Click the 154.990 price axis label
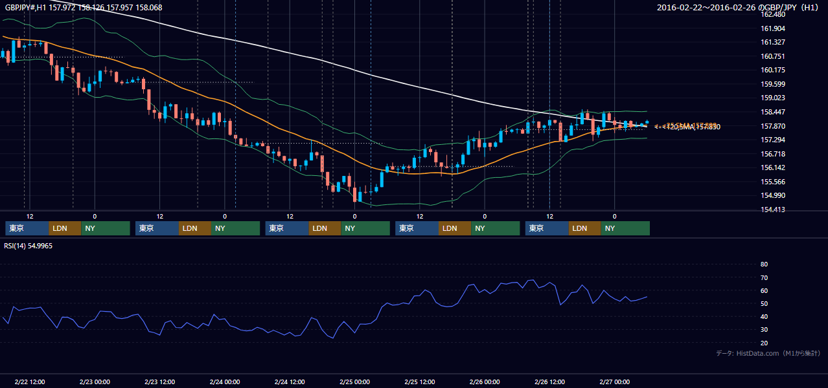 pos(772,195)
